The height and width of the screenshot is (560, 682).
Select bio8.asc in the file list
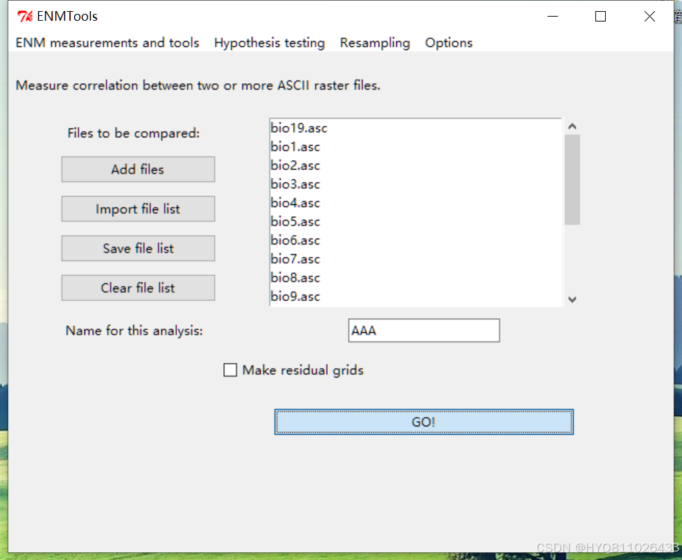(x=415, y=278)
